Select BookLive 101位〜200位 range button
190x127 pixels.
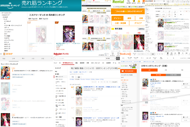173,75
